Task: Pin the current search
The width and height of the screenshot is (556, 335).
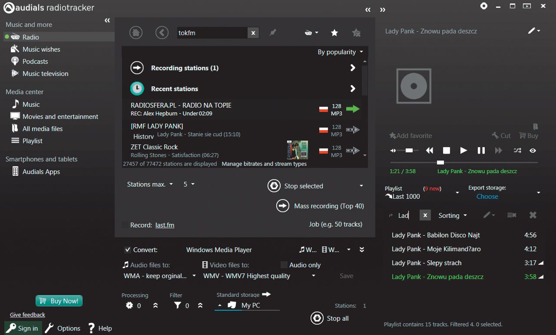Action: (x=273, y=33)
